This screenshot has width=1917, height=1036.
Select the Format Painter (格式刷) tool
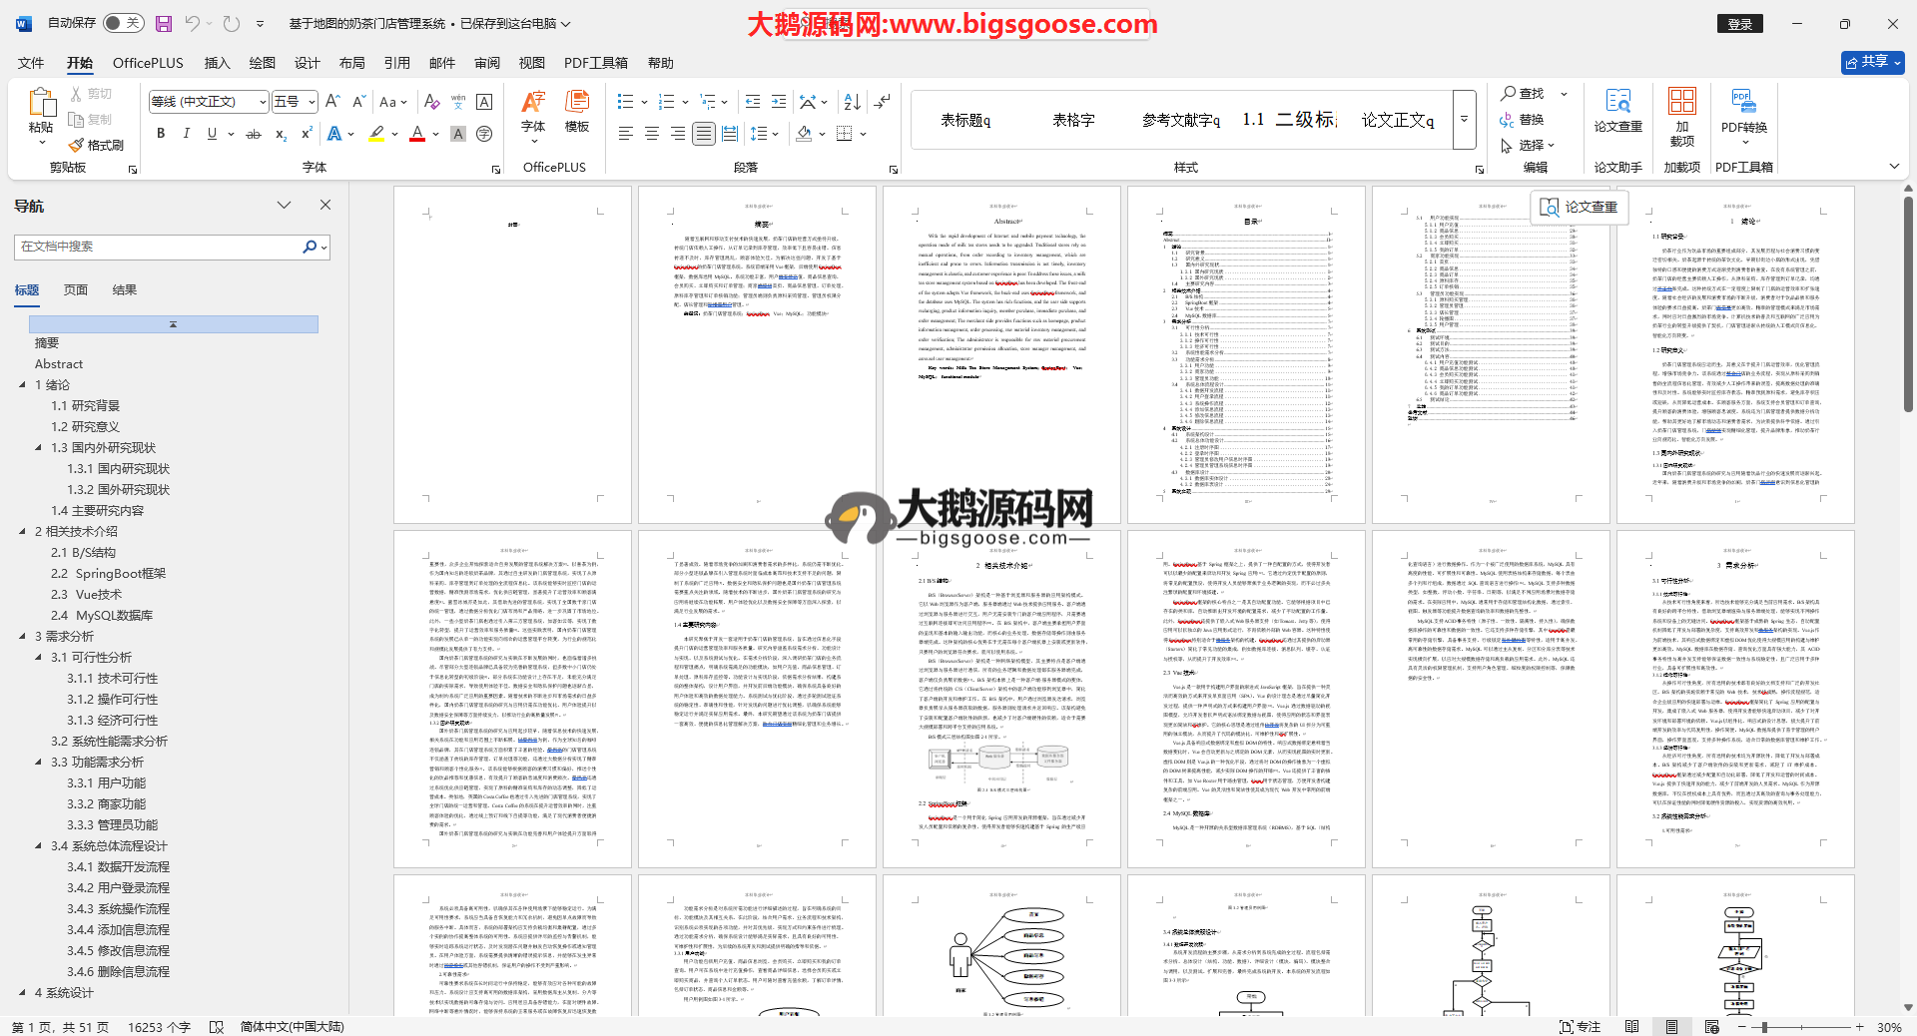pyautogui.click(x=96, y=146)
